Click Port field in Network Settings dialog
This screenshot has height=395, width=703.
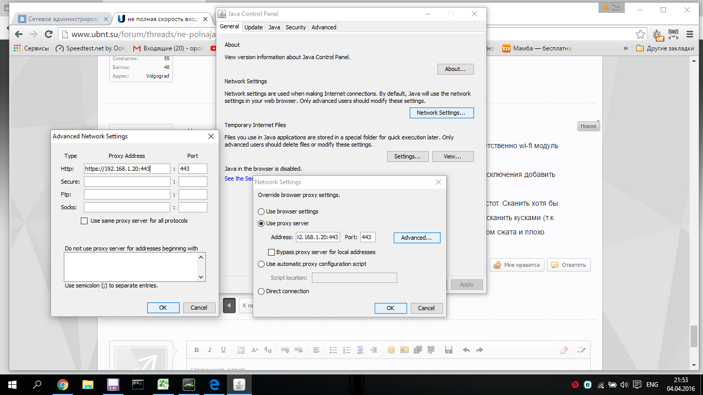[367, 237]
